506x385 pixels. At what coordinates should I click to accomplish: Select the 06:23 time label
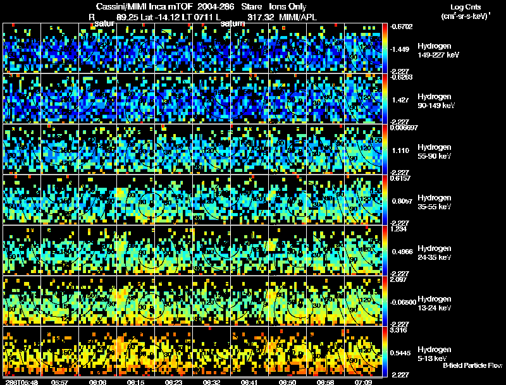pos(173,382)
